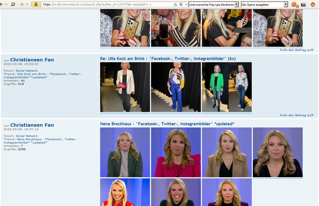Open Social Network forum link in Ulla post
319x206 pixels.
pyautogui.click(x=27, y=71)
